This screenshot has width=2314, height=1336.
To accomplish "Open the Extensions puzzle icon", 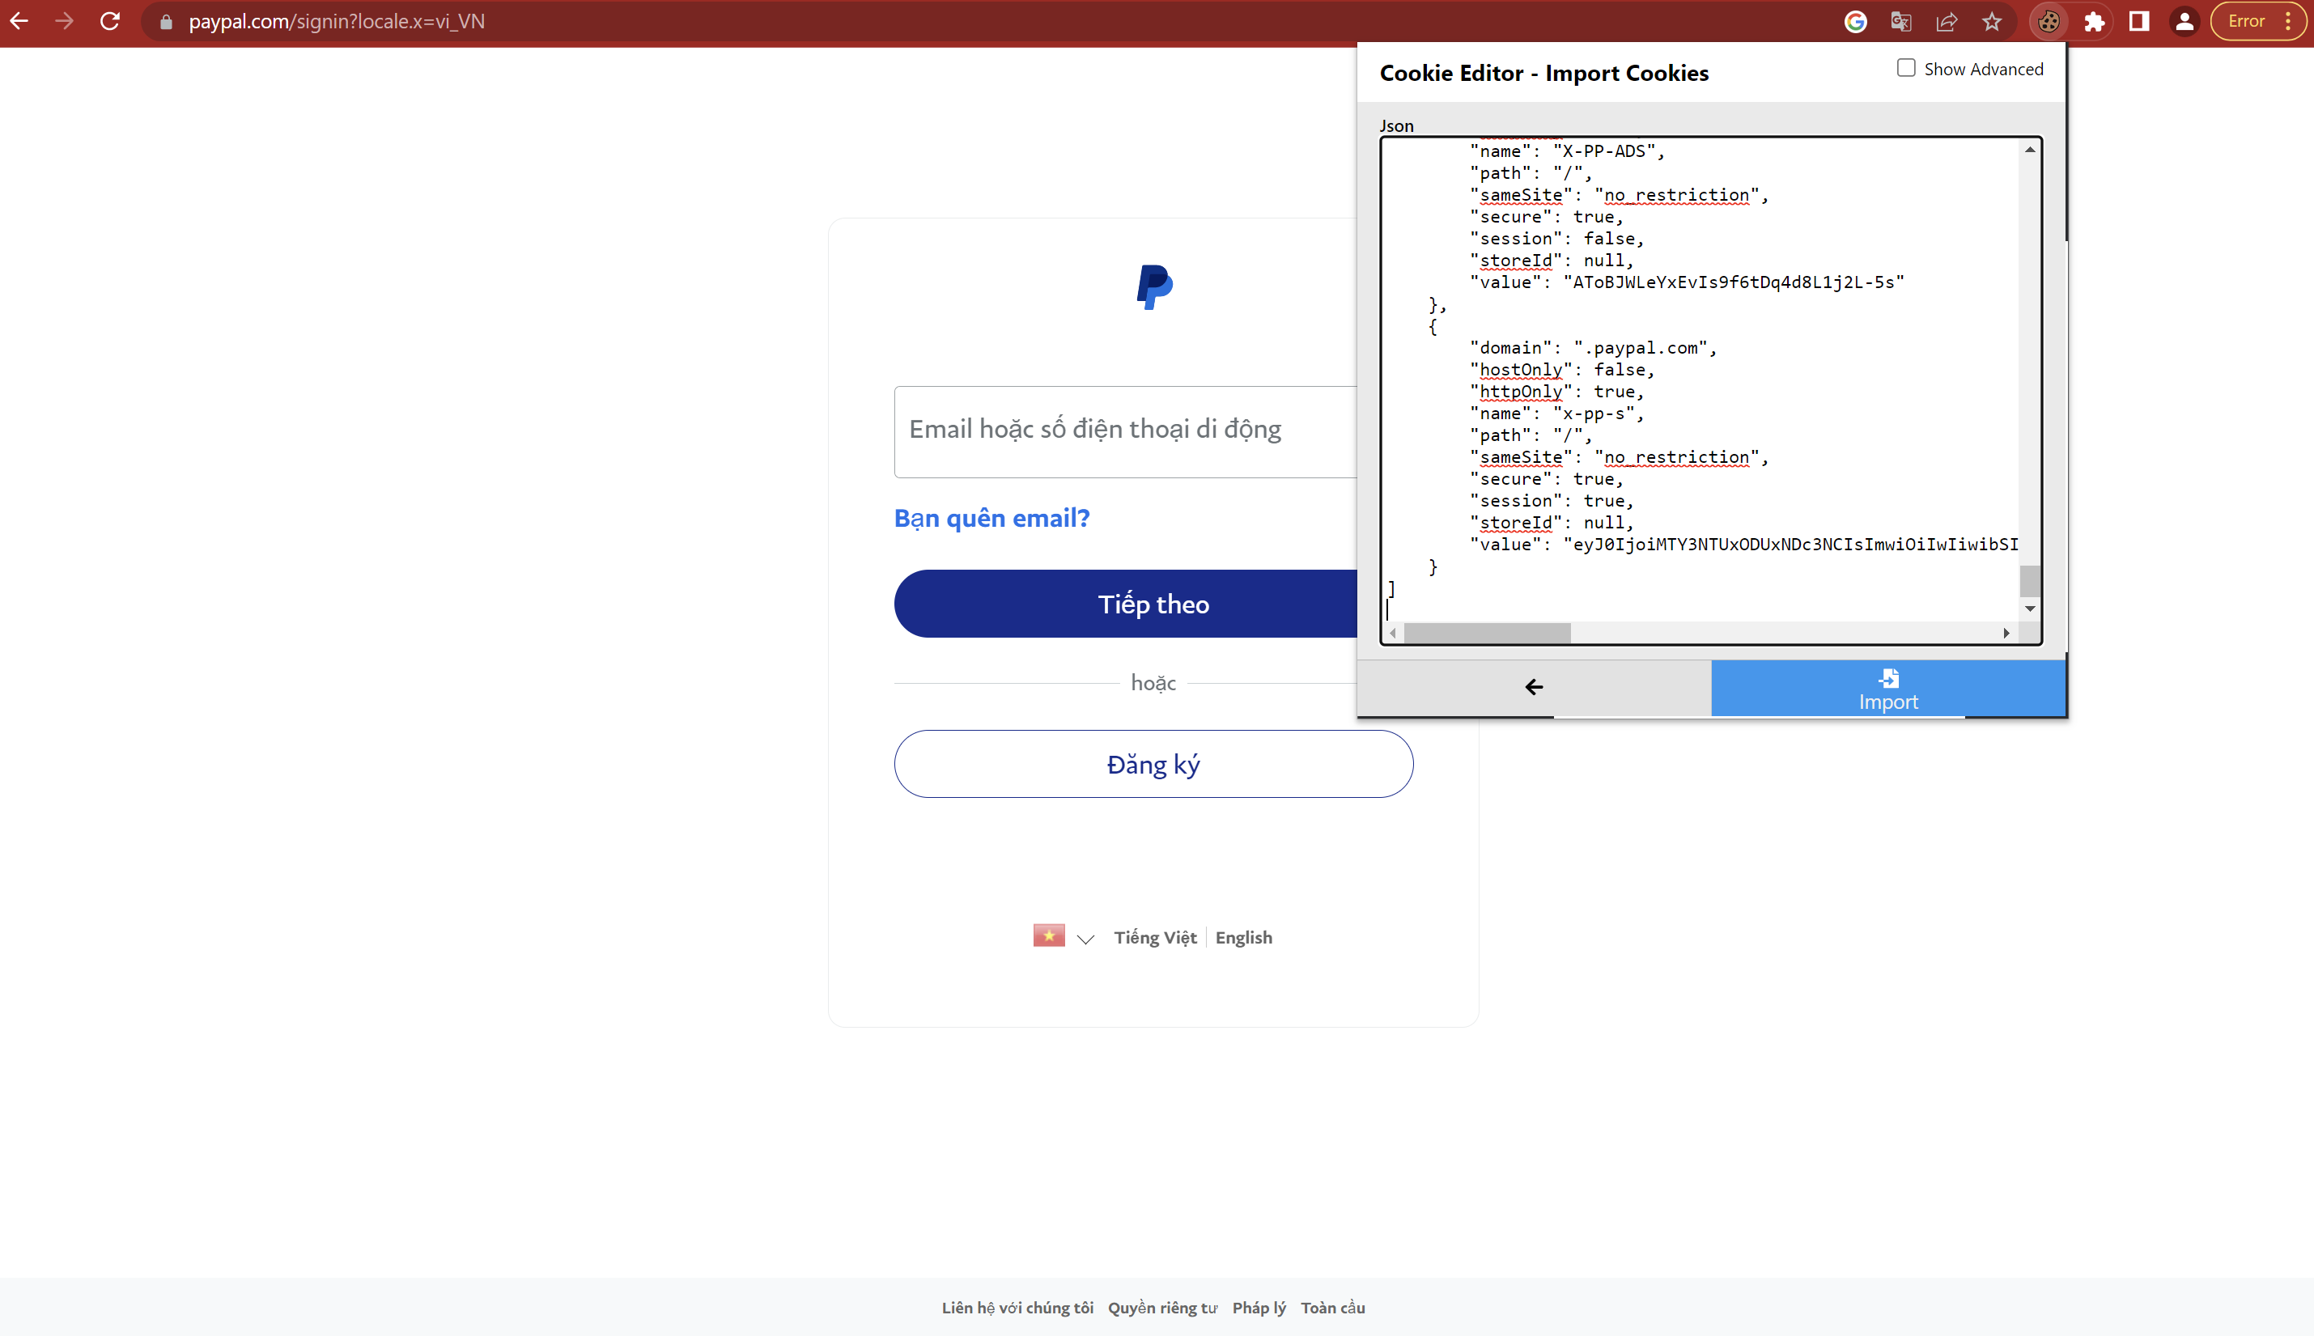I will pos(2094,21).
